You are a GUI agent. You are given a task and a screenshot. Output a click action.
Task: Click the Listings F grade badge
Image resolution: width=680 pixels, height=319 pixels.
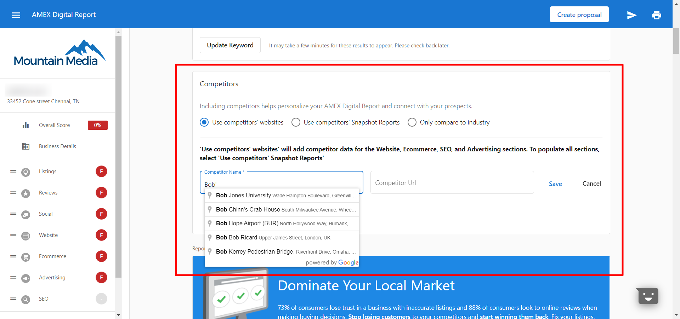[101, 172]
